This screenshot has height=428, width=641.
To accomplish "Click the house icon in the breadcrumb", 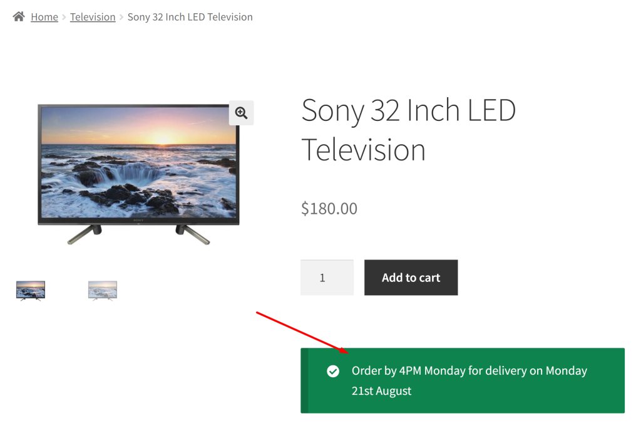I will 19,17.
